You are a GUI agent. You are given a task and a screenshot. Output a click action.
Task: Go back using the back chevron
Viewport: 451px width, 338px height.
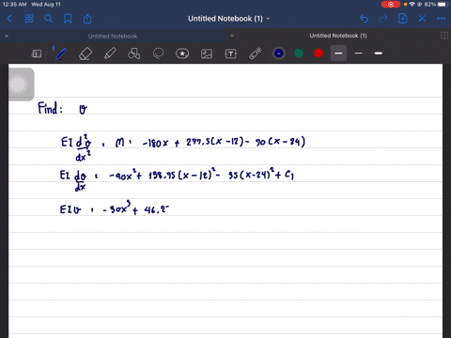pos(9,19)
